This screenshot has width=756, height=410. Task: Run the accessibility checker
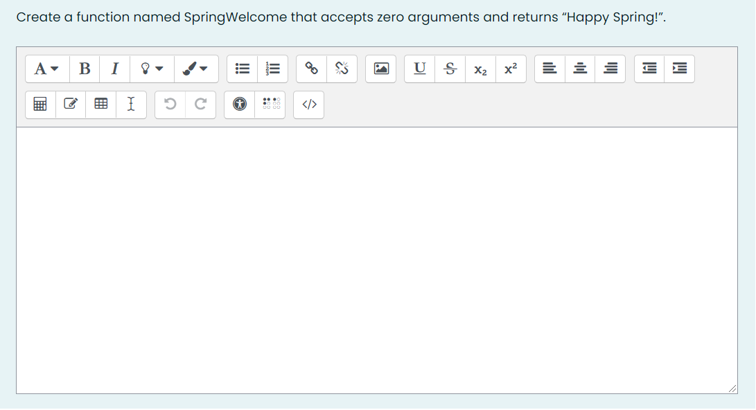coord(238,105)
